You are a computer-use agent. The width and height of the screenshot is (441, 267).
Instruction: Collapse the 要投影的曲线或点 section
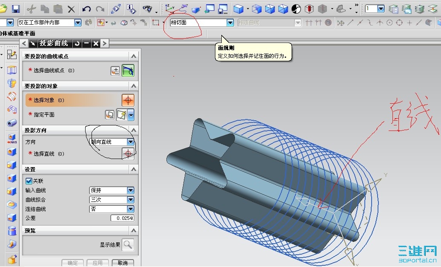pos(134,56)
